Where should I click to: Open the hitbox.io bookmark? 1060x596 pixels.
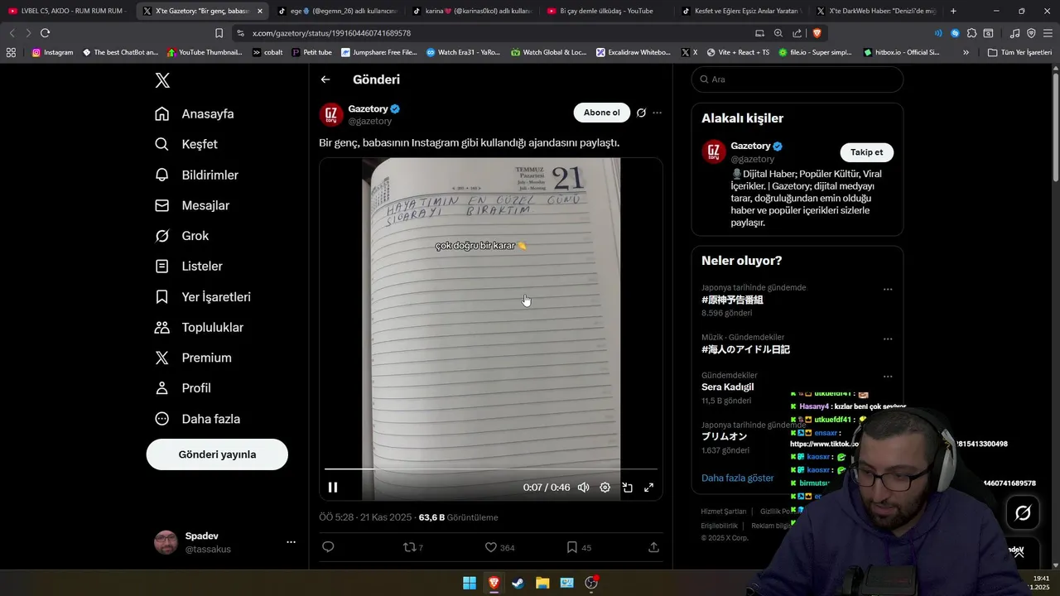click(901, 52)
